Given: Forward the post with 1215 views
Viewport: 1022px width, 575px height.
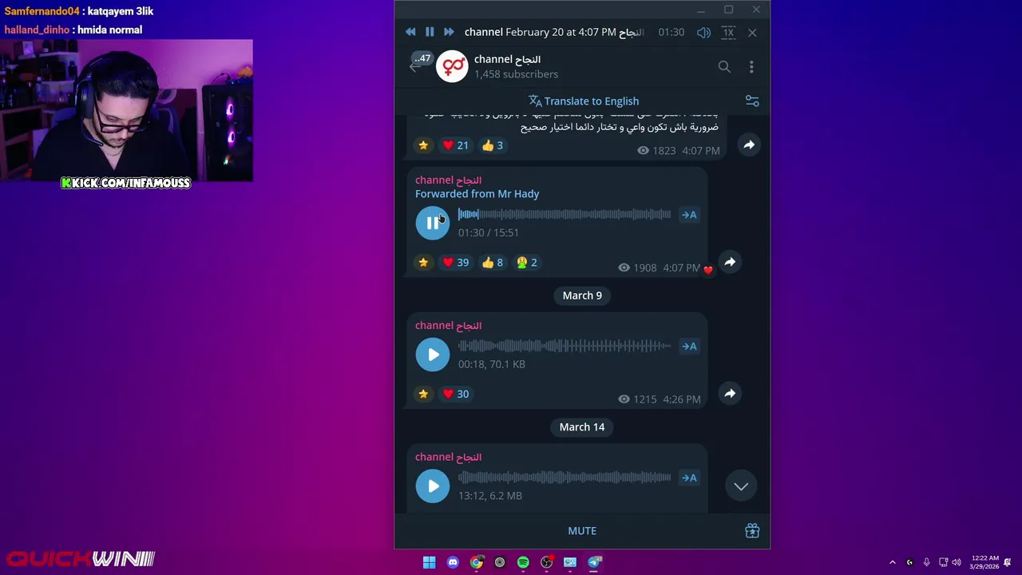Looking at the screenshot, I should [x=730, y=393].
